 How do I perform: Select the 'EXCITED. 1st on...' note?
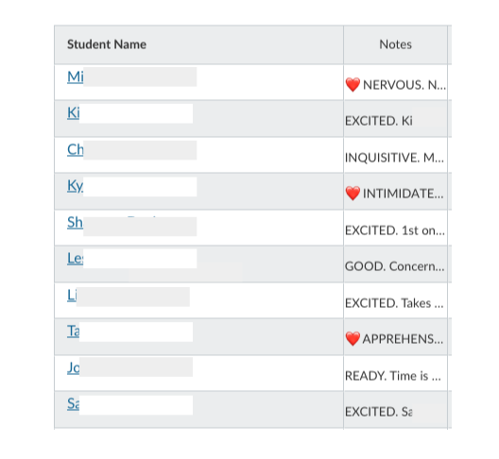point(395,230)
